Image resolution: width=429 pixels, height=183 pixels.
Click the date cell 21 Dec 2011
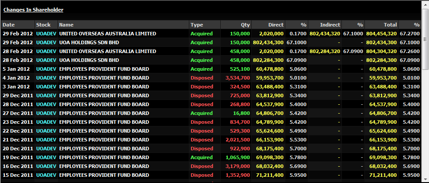18,140
